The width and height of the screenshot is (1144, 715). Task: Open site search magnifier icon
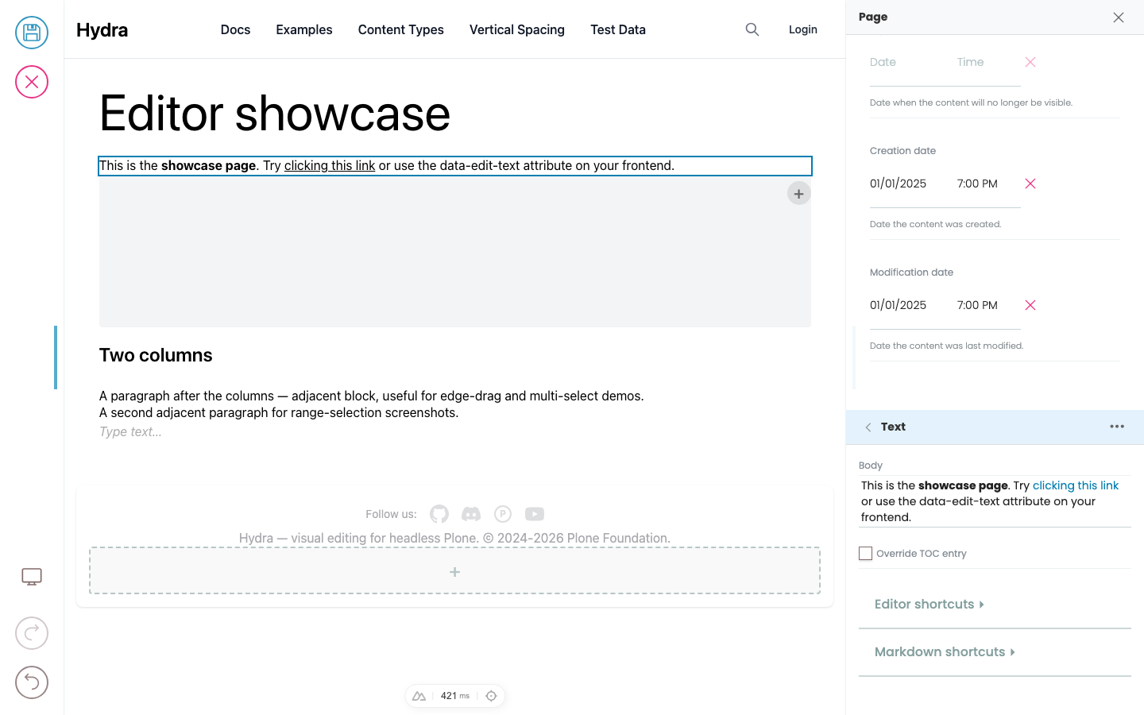(752, 29)
